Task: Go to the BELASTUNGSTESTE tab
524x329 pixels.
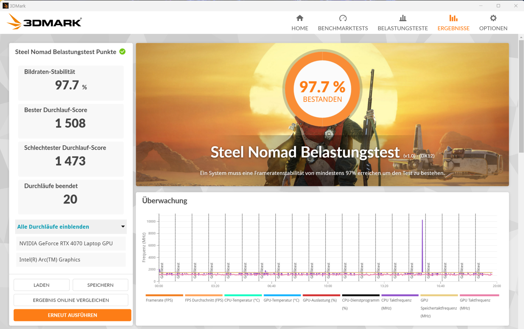Action: click(x=403, y=28)
